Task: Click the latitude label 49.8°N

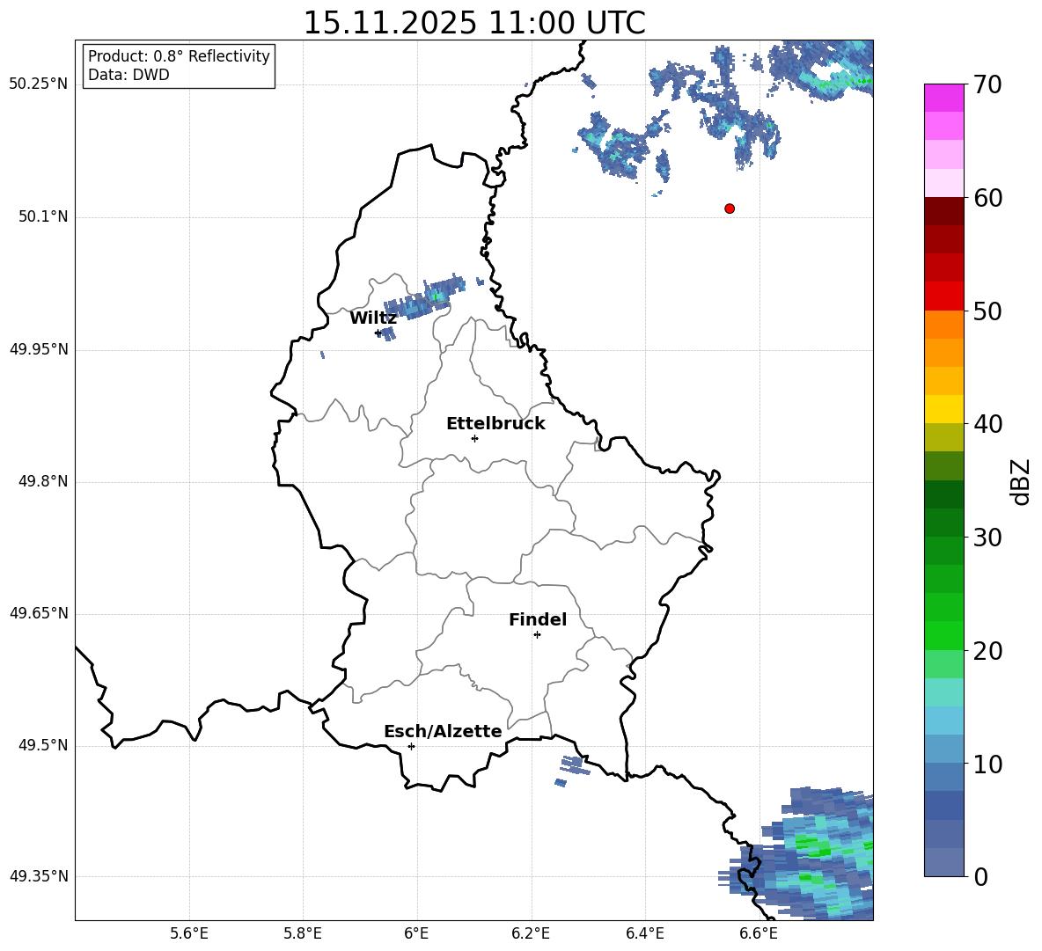Action: point(43,481)
